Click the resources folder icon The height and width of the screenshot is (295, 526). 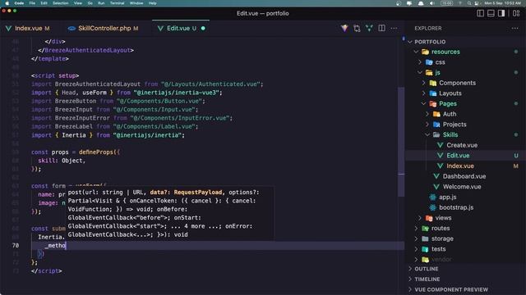[x=426, y=52]
